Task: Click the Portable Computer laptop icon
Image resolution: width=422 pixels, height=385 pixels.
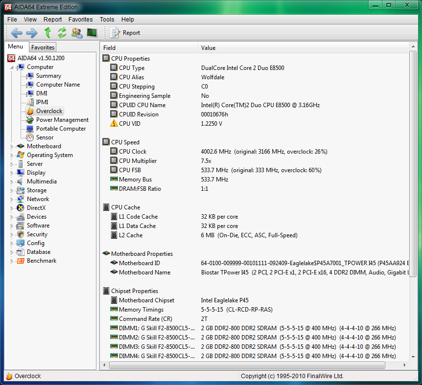Action: click(30, 129)
